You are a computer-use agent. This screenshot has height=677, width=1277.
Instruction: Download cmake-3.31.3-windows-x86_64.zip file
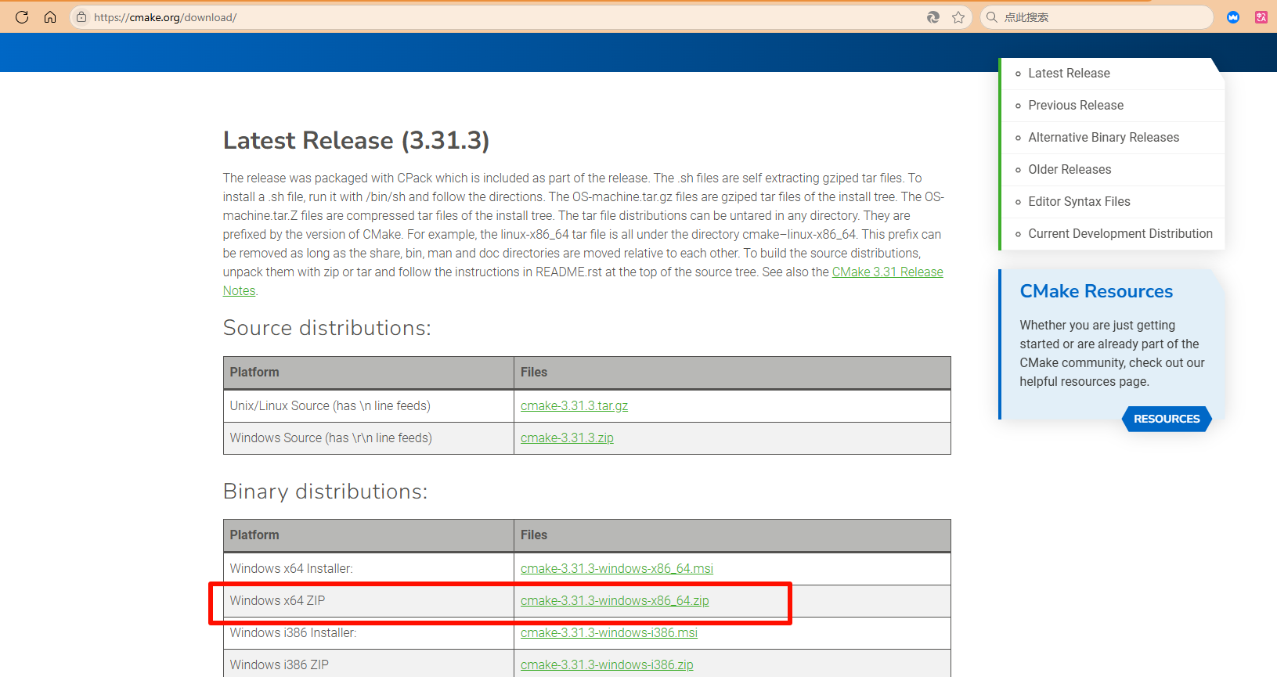tap(615, 601)
